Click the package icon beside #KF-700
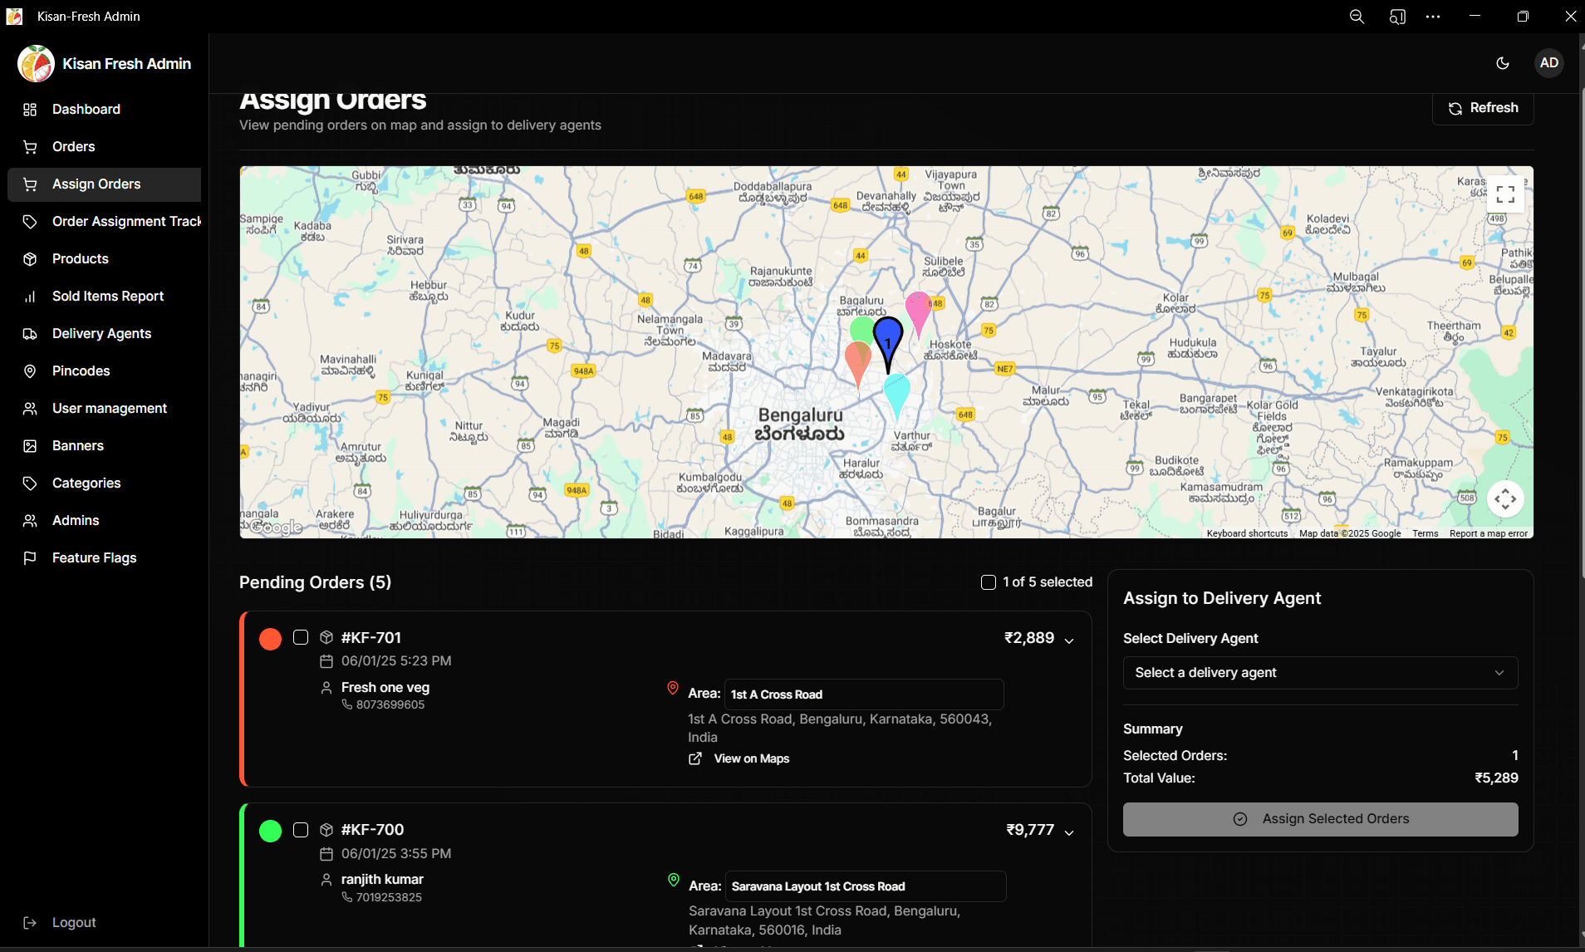Image resolution: width=1585 pixels, height=952 pixels. tap(326, 830)
